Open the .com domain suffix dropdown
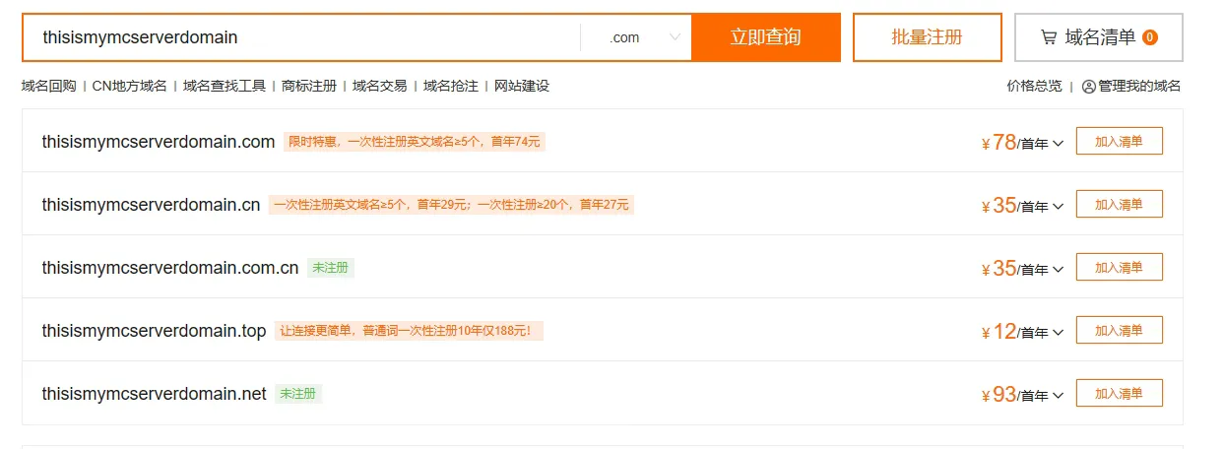 [x=645, y=37]
